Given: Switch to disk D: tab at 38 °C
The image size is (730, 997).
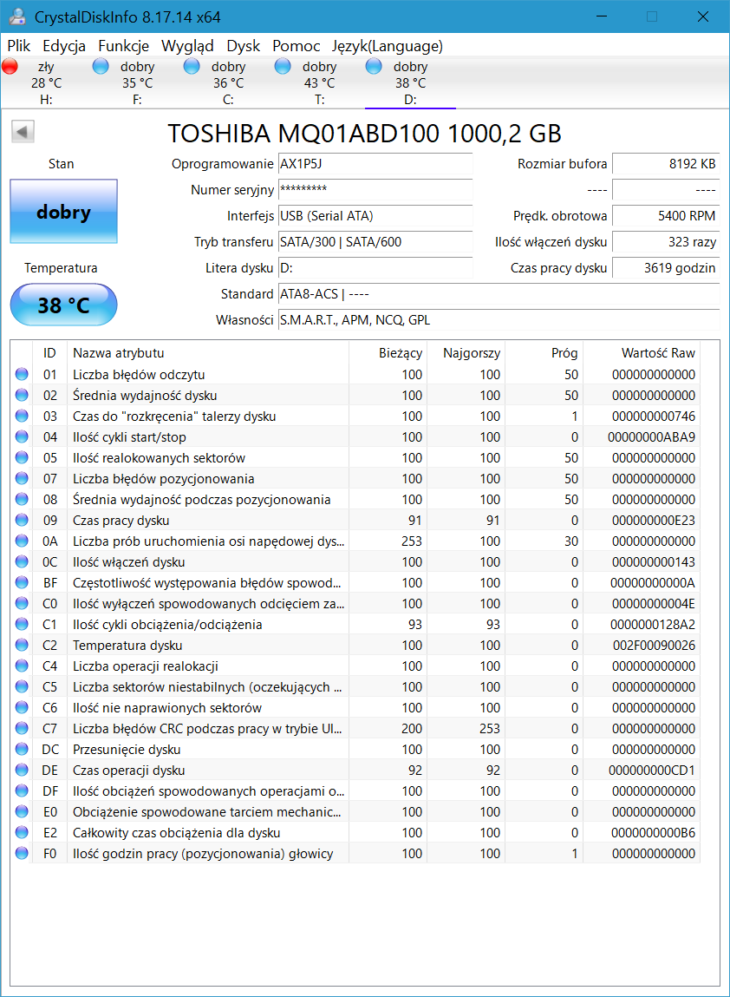Looking at the screenshot, I should click(x=410, y=83).
